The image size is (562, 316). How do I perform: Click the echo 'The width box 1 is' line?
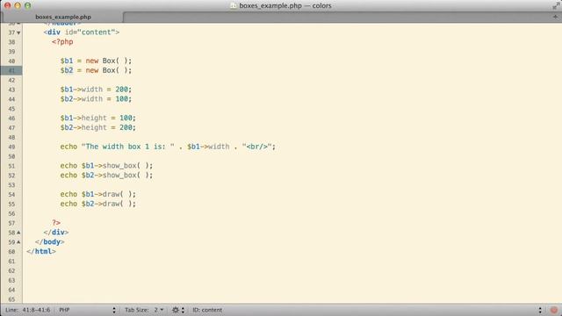168,147
